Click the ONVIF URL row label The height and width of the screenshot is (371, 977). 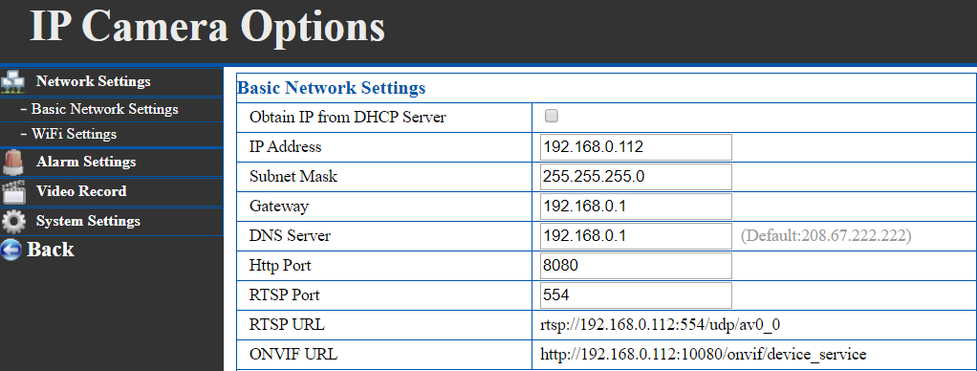click(293, 355)
